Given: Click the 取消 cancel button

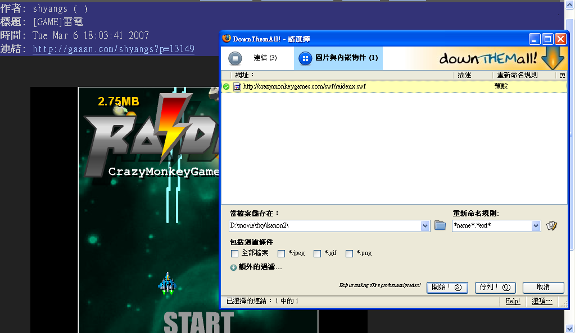Looking at the screenshot, I should 543,287.
